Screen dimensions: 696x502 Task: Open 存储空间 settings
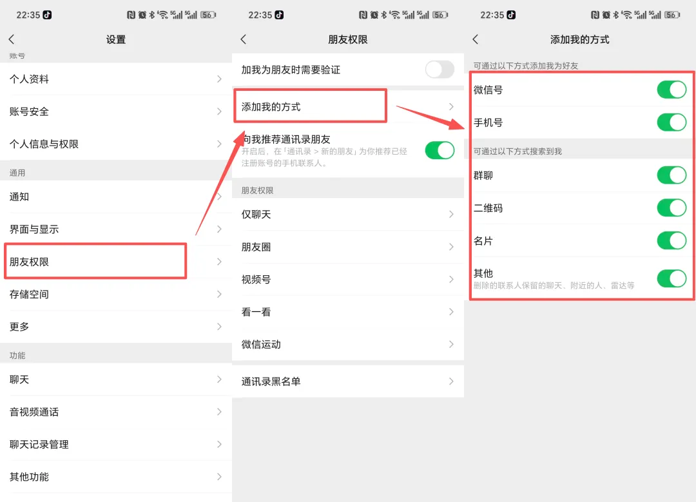116,294
